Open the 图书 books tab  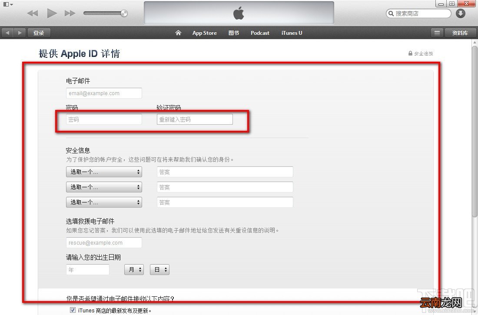coord(233,33)
